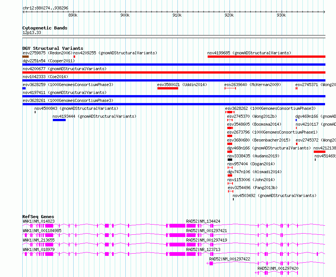Open the nsv4197411 gnomAD label

[65, 92]
